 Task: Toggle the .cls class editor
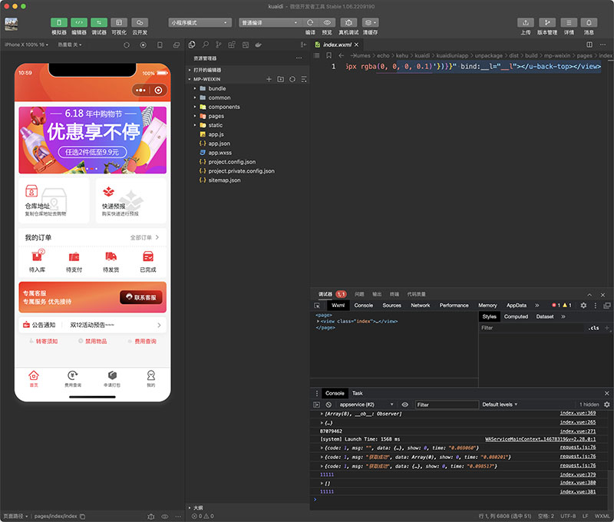(593, 328)
